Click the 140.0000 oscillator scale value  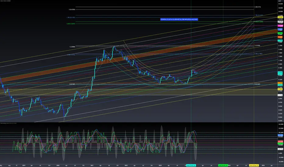pos(281,124)
